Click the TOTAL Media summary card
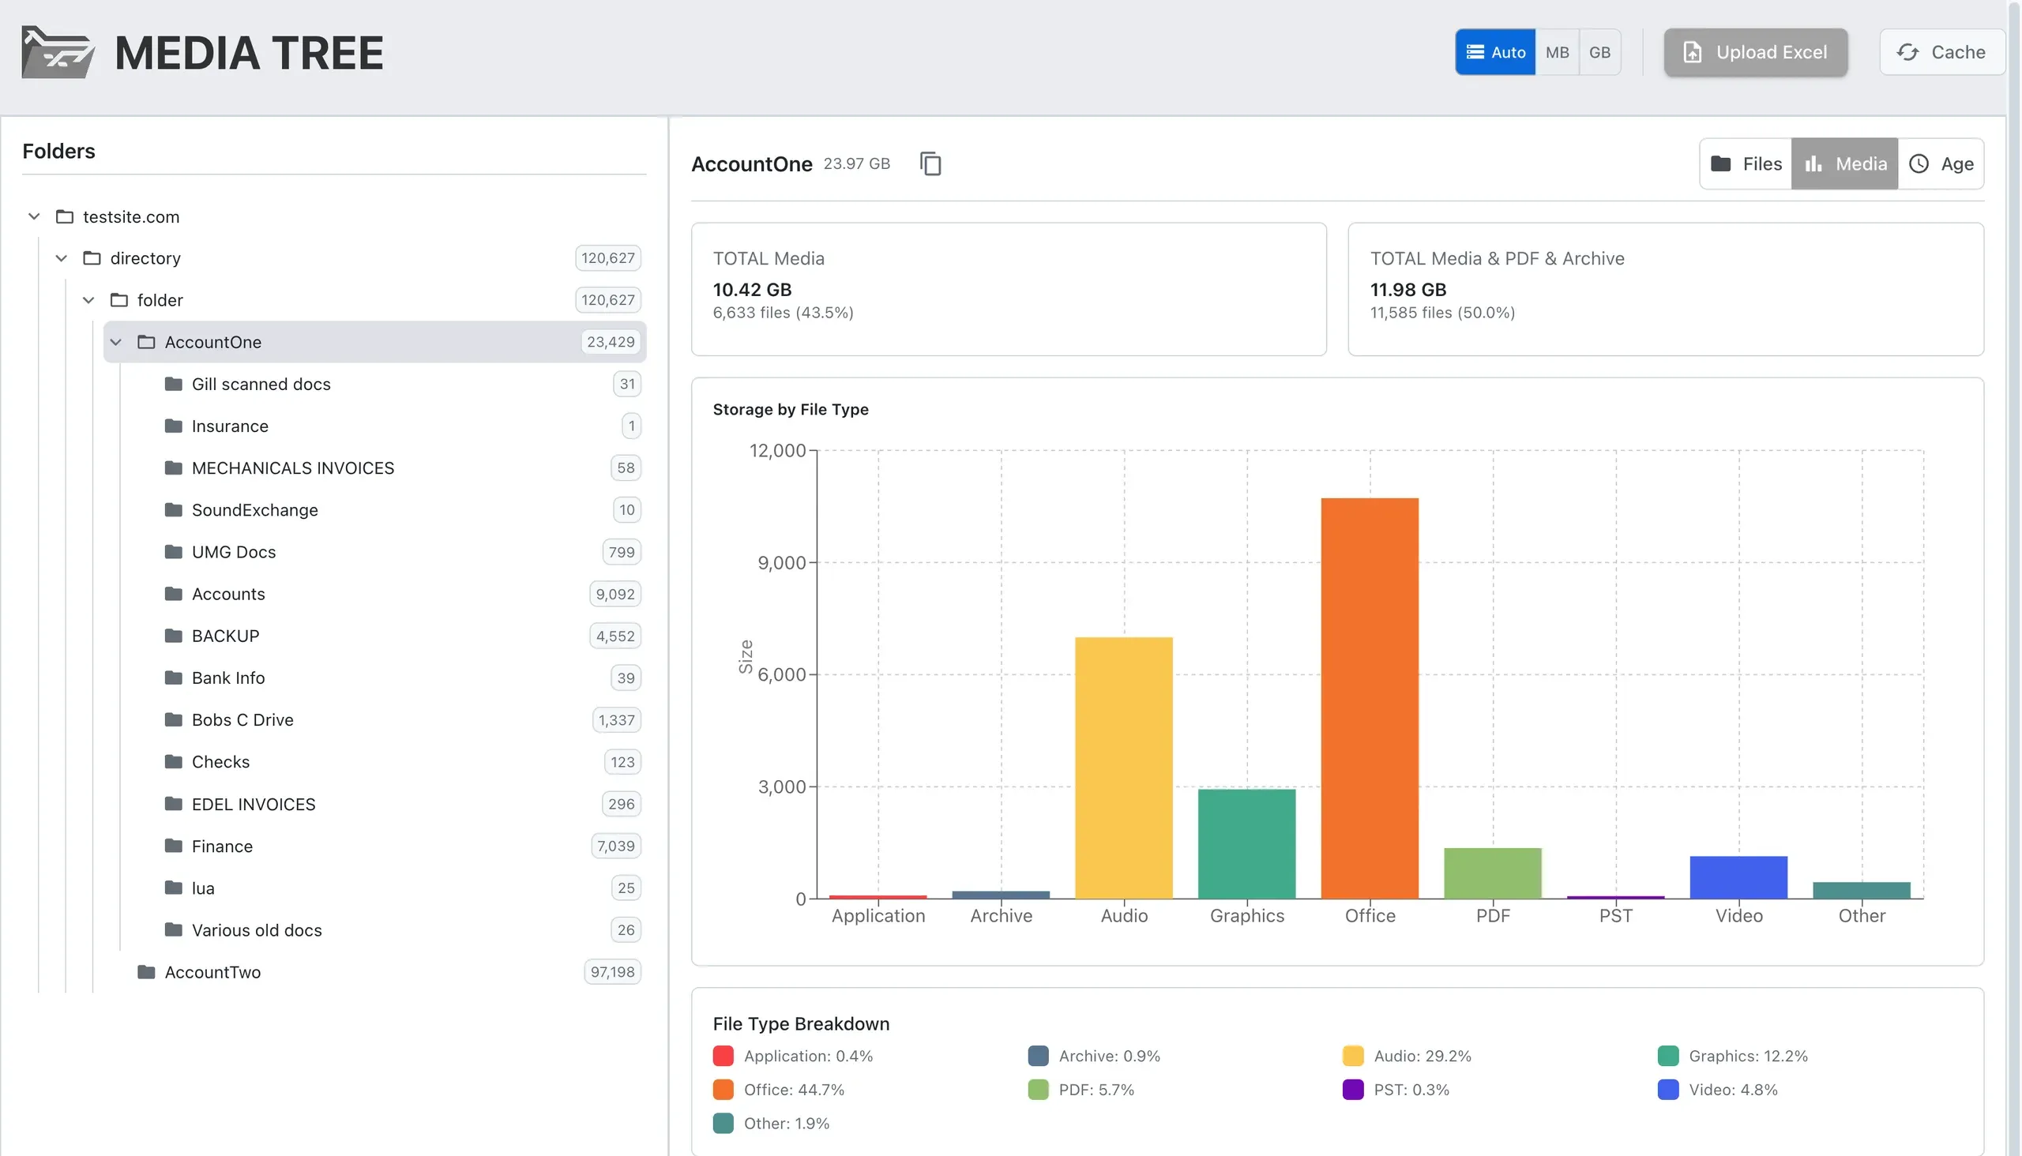 coord(1009,290)
